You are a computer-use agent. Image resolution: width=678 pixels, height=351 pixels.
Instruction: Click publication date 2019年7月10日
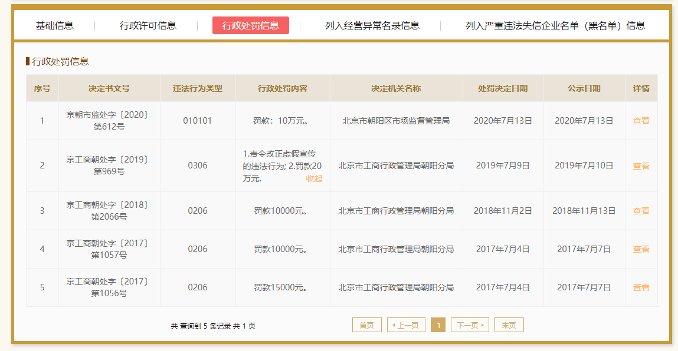coord(584,166)
